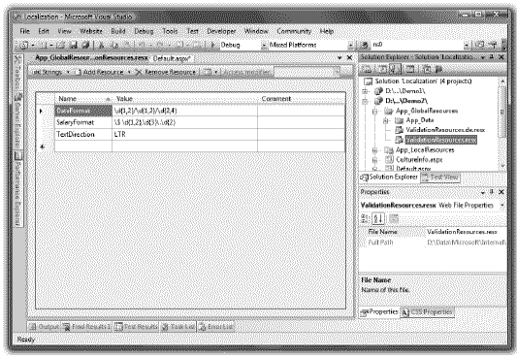Screen dimensions: 517x357
Task: Click the Copy Web Site icon in Solution Explorer
Action: click(427, 69)
